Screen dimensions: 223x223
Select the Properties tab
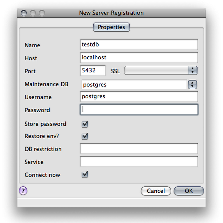(111, 27)
